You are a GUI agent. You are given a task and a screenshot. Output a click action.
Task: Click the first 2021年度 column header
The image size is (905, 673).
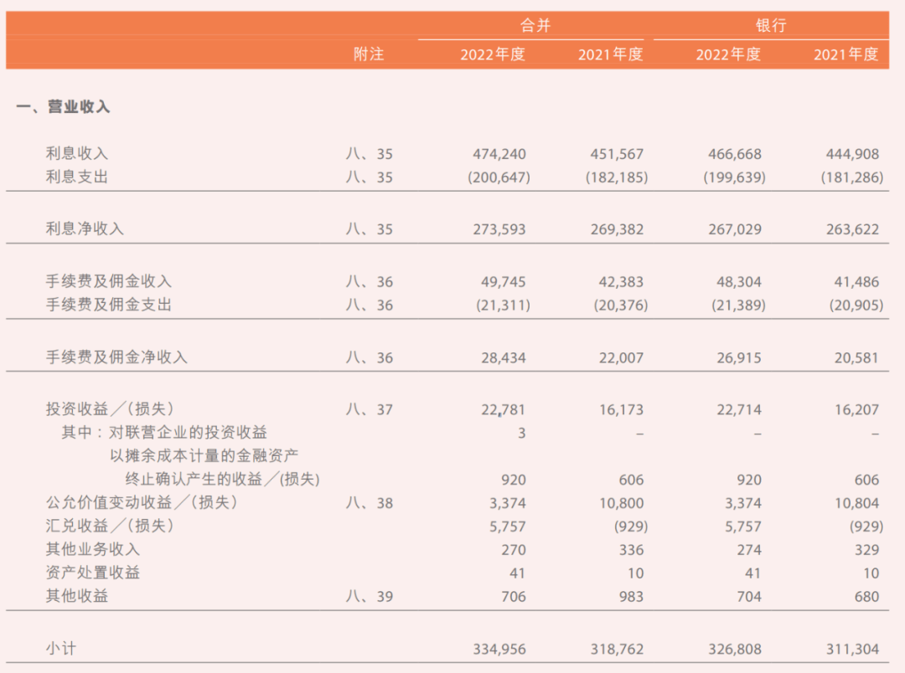608,55
